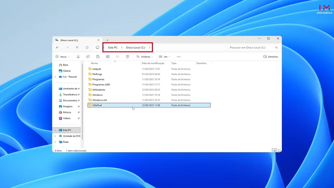
Task: Open the Ordenar sort dropdown
Action: (145, 57)
